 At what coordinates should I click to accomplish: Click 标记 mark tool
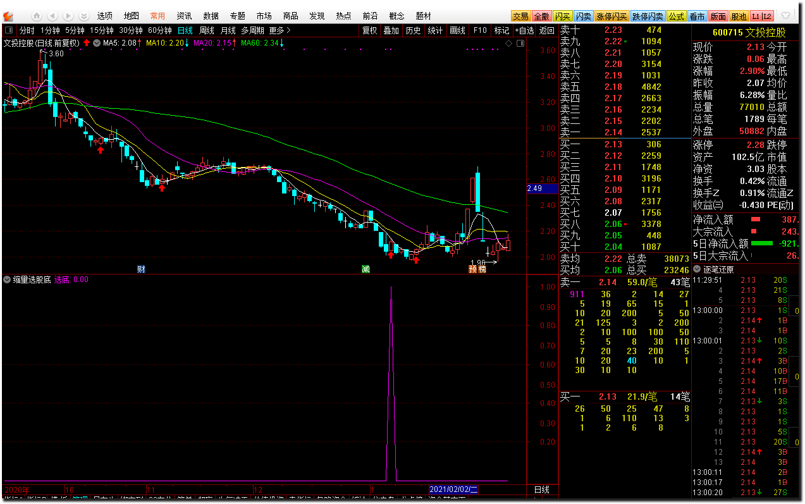coord(501,30)
